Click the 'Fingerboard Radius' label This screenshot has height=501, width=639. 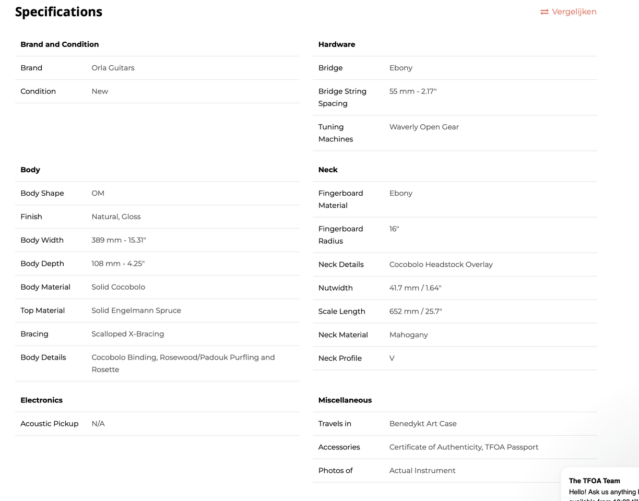(340, 235)
